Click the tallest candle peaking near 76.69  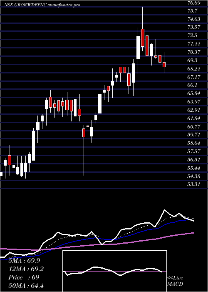click(x=143, y=29)
